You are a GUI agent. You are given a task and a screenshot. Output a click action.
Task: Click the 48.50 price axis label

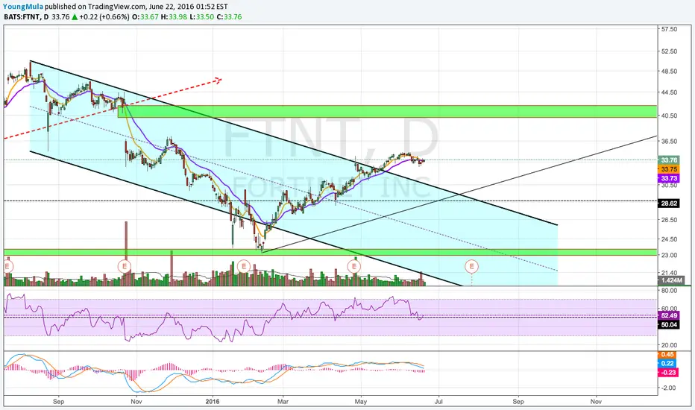click(x=669, y=71)
